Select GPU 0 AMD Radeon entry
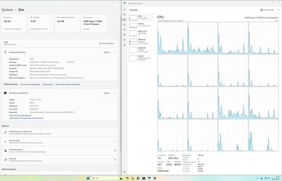 (x=141, y=58)
